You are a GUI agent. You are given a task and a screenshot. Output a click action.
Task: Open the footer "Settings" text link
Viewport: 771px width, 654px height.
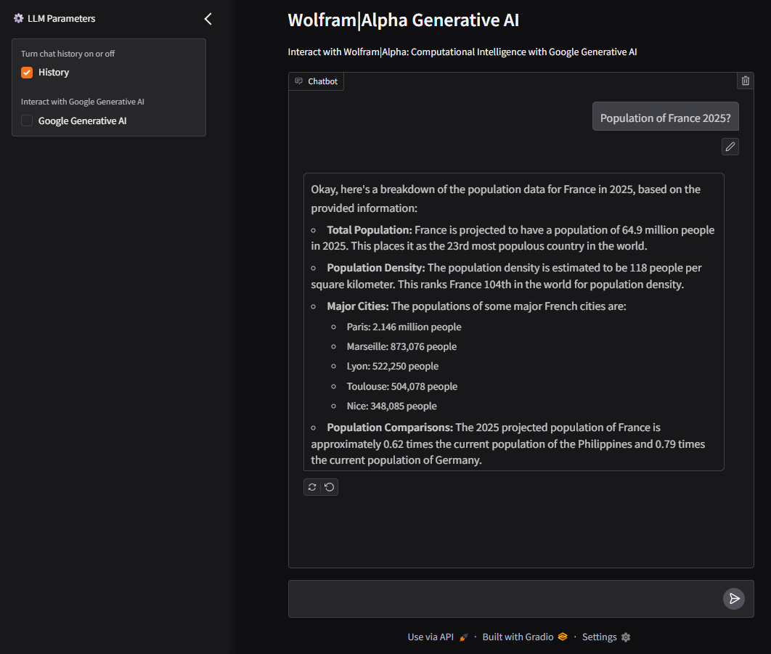click(x=599, y=637)
